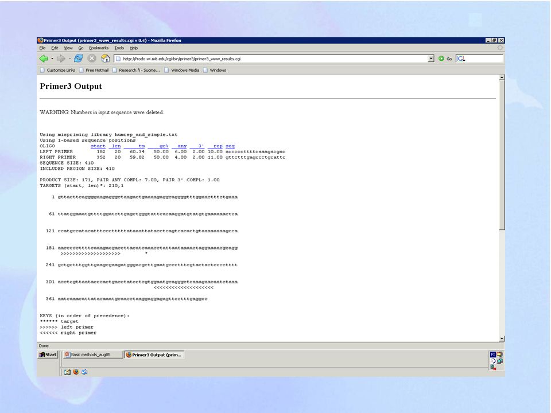Open the Windows bookmark

coord(215,70)
